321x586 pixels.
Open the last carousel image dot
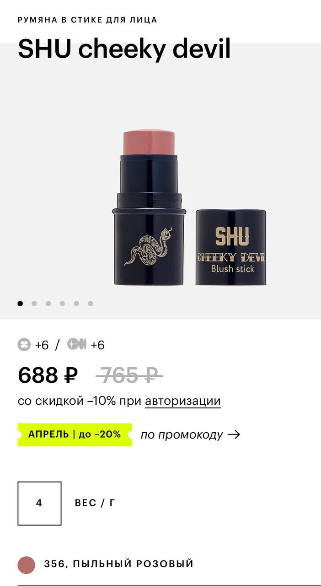(91, 304)
